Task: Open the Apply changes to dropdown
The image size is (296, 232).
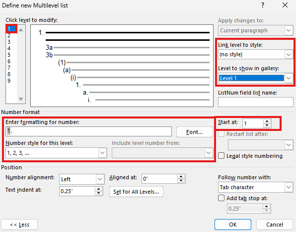Action: click(255, 30)
